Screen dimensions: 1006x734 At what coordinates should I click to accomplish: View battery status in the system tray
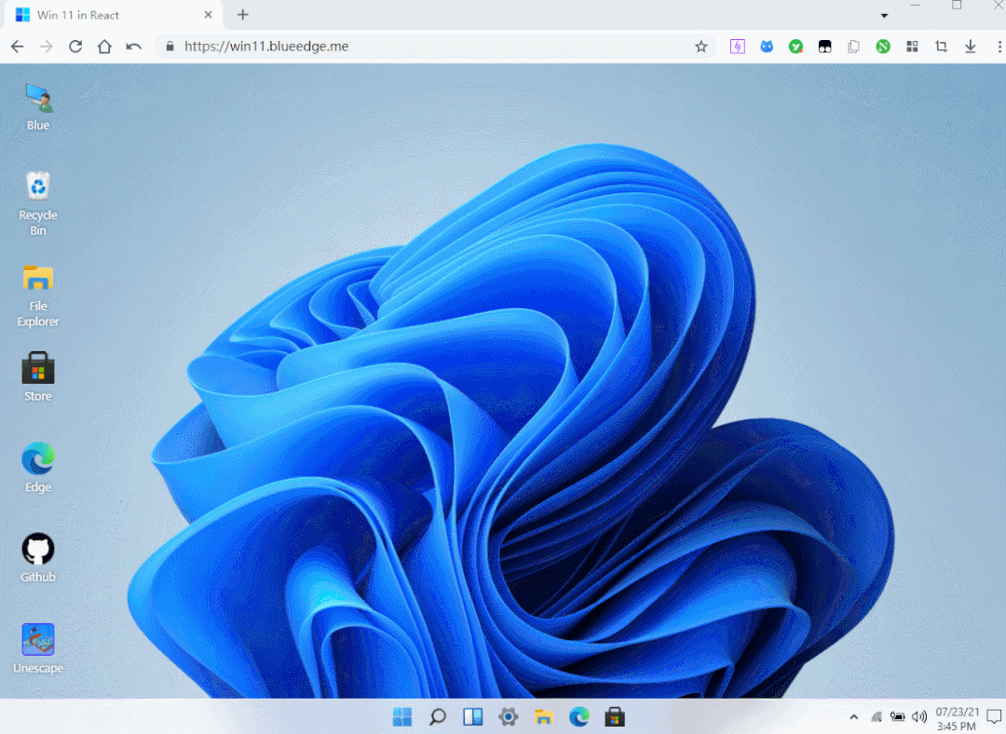point(898,717)
